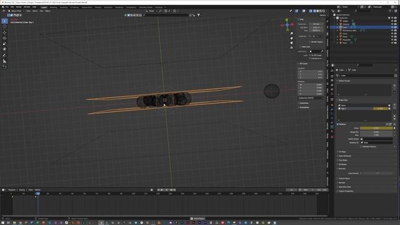Viewport: 400px width, 225px height.
Task: Click the navigation gizmo X axis
Action: (292, 24)
